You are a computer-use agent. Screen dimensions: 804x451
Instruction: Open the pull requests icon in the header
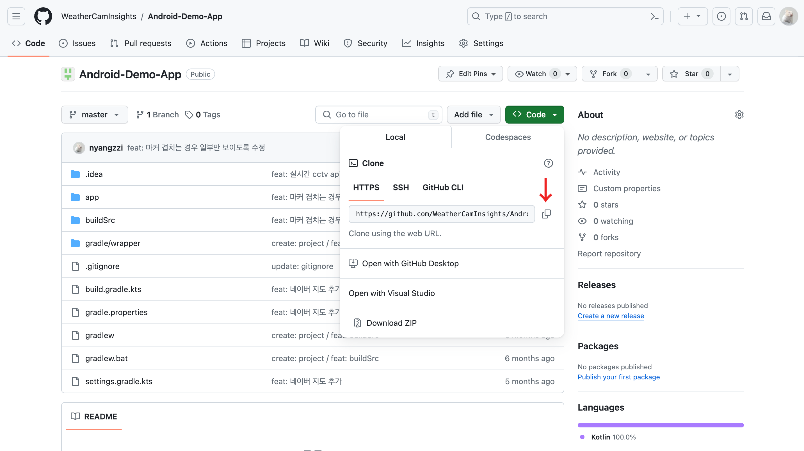(743, 16)
